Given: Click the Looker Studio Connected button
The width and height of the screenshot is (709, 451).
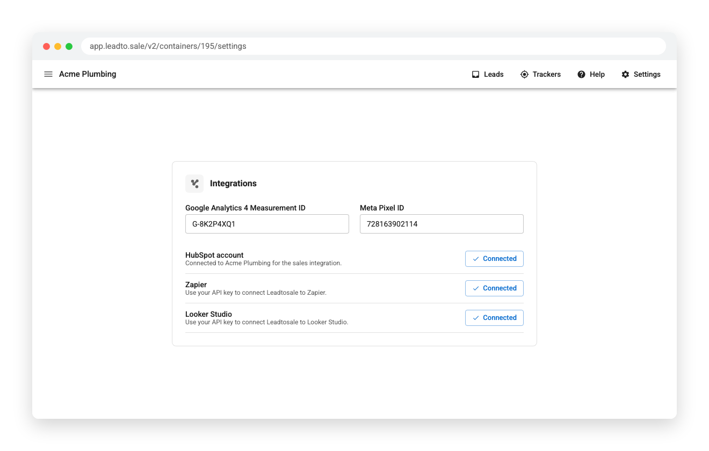Looking at the screenshot, I should click(494, 318).
